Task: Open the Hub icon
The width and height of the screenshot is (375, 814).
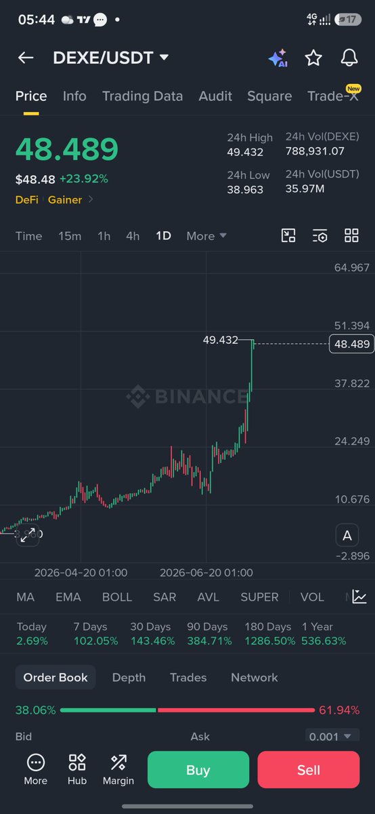Action: pyautogui.click(x=77, y=770)
